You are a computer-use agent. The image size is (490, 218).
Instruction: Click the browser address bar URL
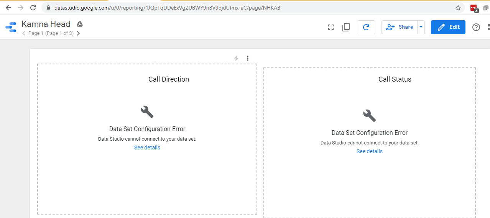tap(167, 8)
